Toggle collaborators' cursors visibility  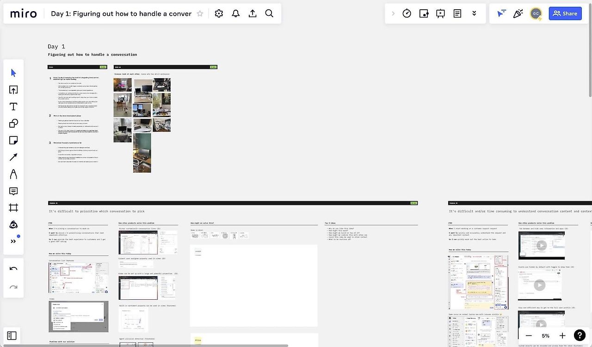[x=501, y=13]
